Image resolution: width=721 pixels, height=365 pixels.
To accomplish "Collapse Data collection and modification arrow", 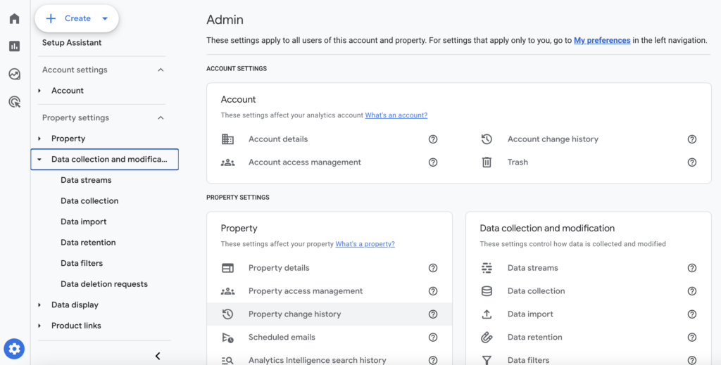I will coord(39,160).
